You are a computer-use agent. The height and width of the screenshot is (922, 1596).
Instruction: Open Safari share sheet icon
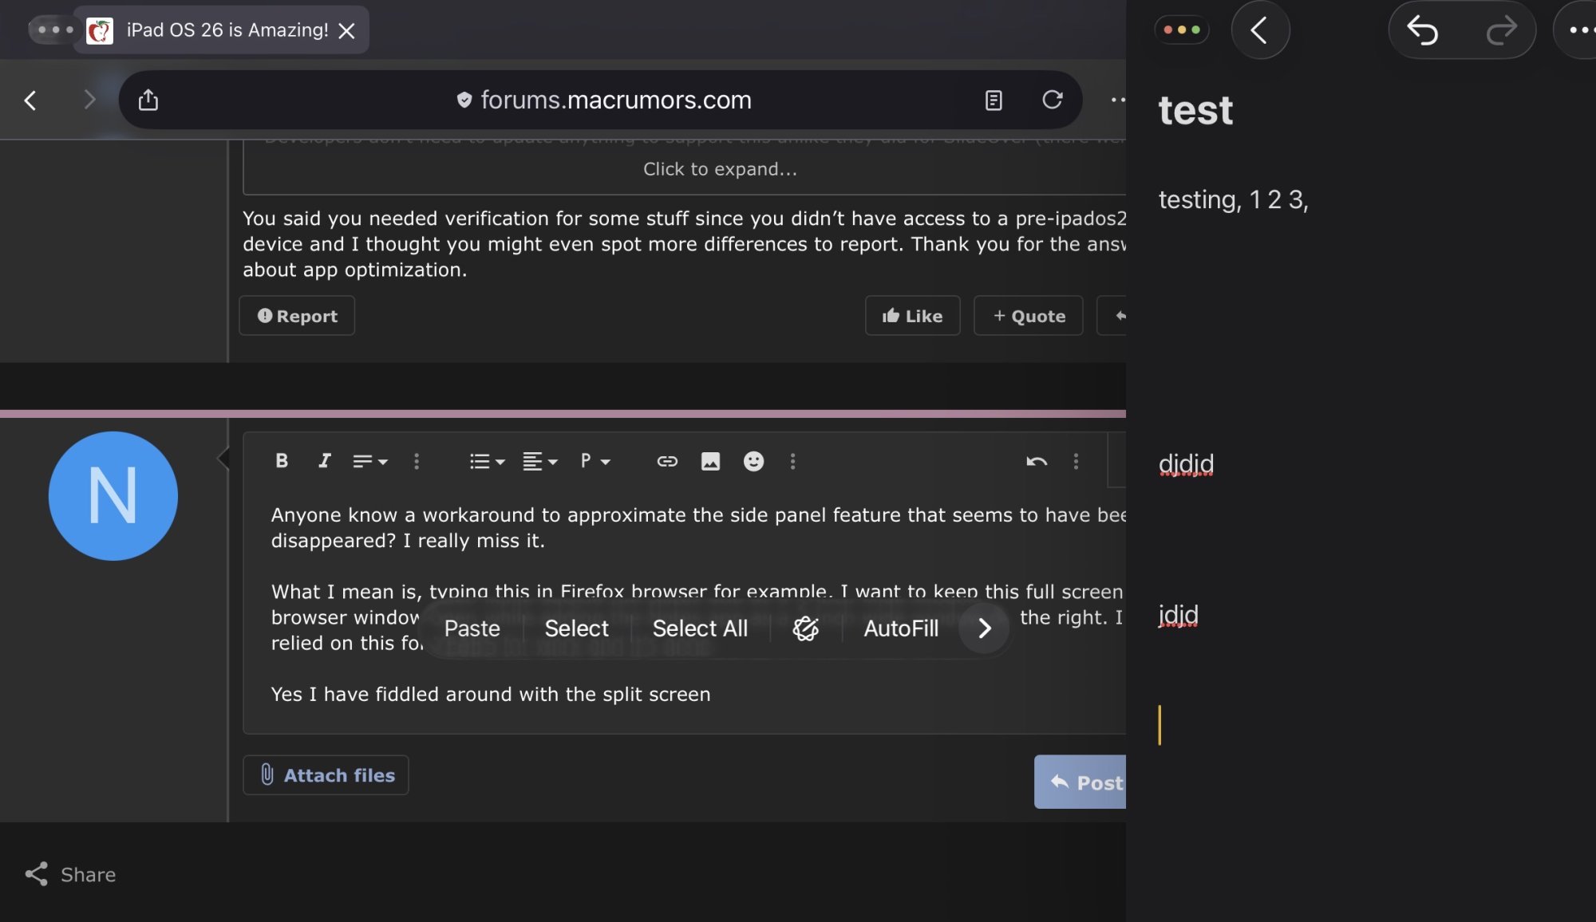point(148,100)
